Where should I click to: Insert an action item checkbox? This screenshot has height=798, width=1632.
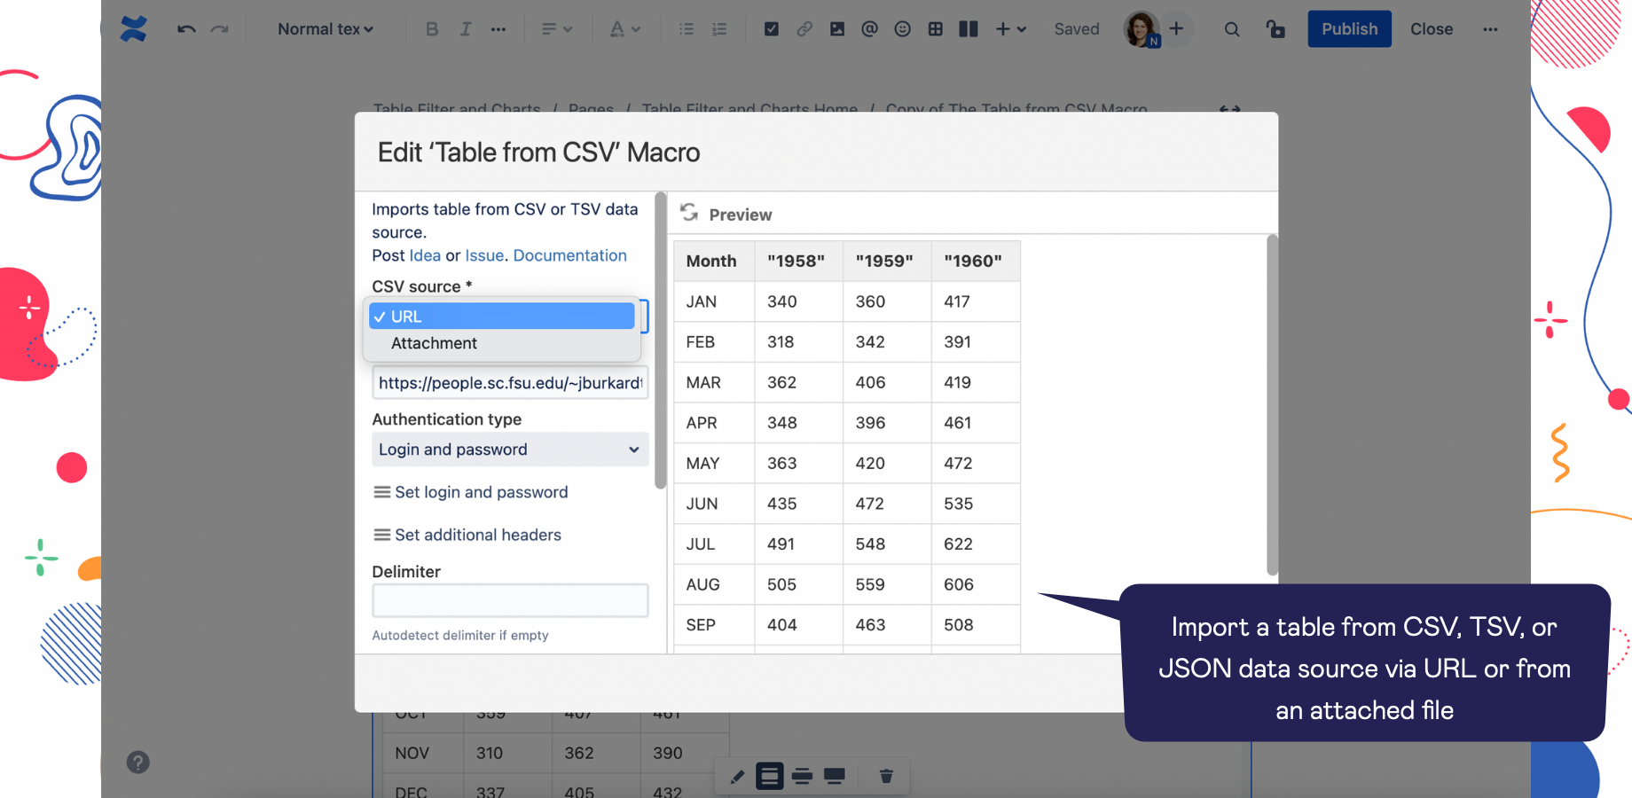point(771,28)
